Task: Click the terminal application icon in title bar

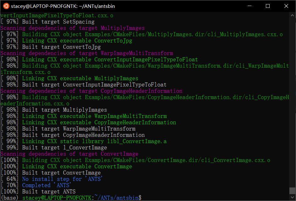Action: pos(6,6)
